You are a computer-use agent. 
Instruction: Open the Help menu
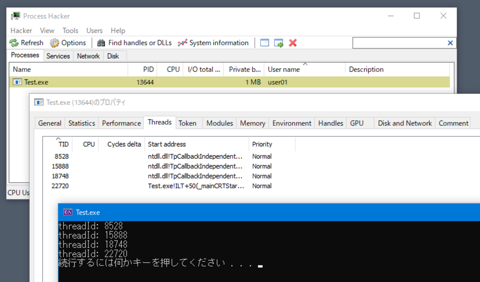click(x=118, y=31)
